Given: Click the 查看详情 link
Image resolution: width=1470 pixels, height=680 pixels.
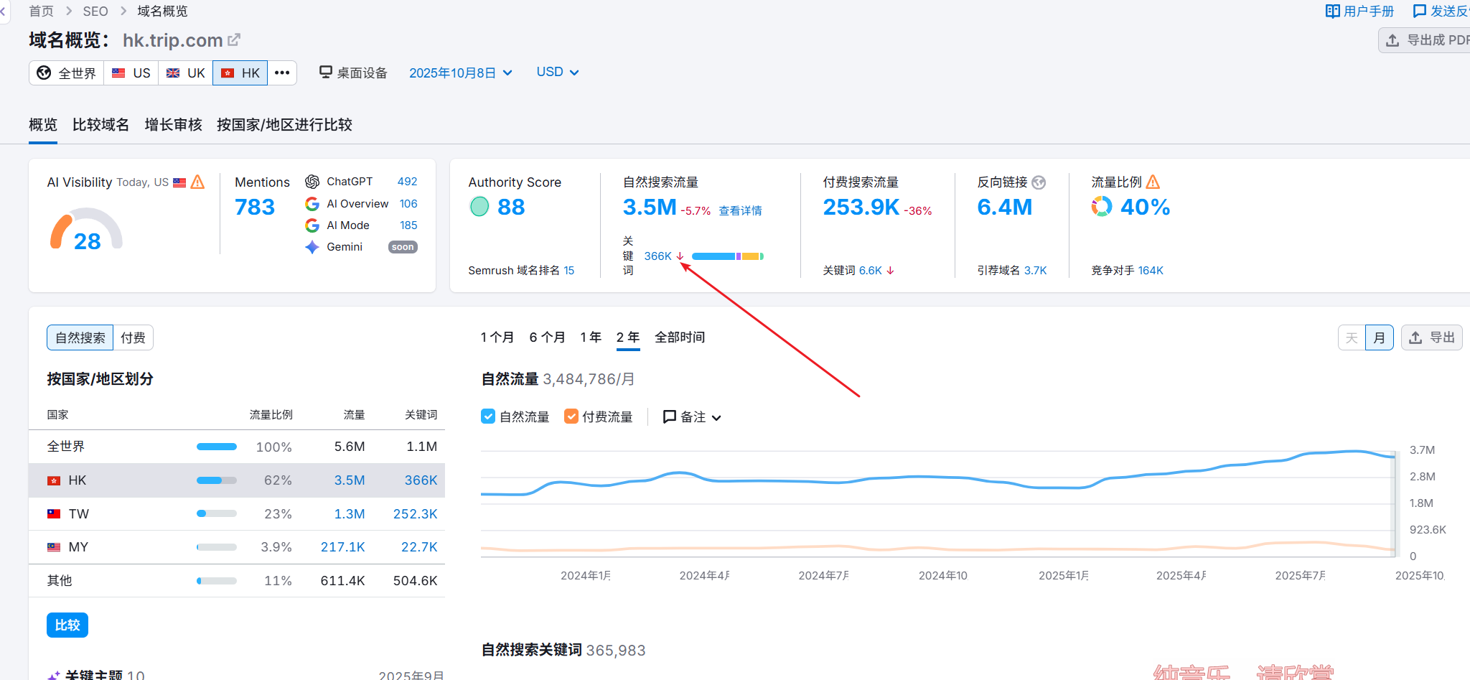Looking at the screenshot, I should [x=740, y=210].
